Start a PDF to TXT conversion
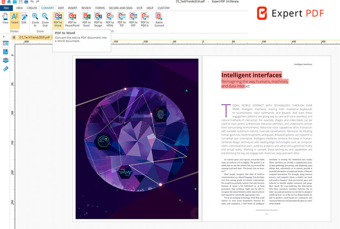 pos(121,19)
